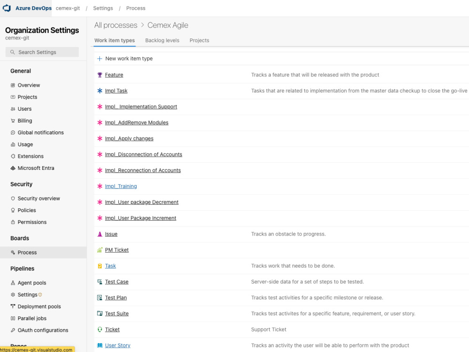
Task: Click the Test Plan icon
Action: tap(100, 298)
